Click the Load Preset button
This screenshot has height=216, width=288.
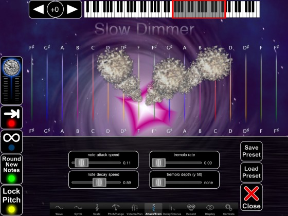coord(251,172)
